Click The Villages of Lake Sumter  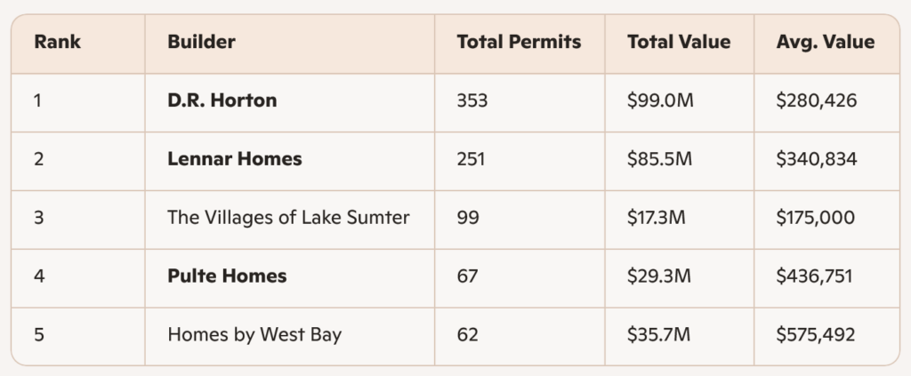(288, 218)
